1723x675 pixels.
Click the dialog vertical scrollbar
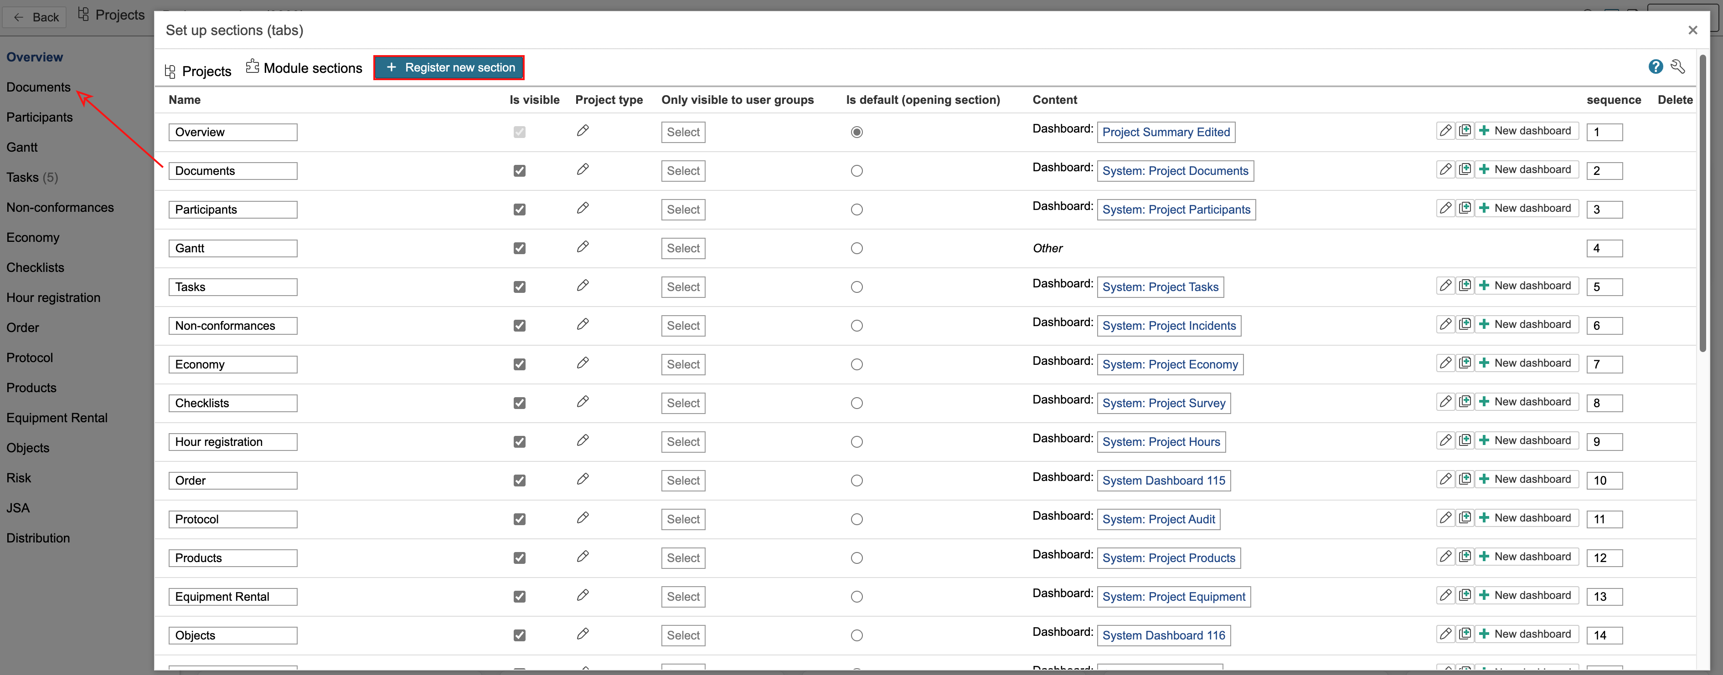(x=1702, y=200)
